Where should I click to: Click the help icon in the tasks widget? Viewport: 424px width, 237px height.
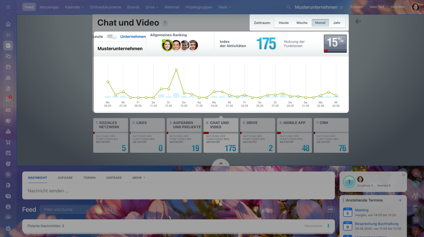click(x=403, y=175)
